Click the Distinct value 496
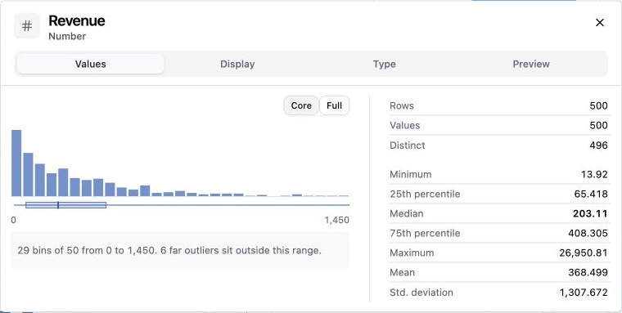Image resolution: width=622 pixels, height=313 pixels. 598,145
